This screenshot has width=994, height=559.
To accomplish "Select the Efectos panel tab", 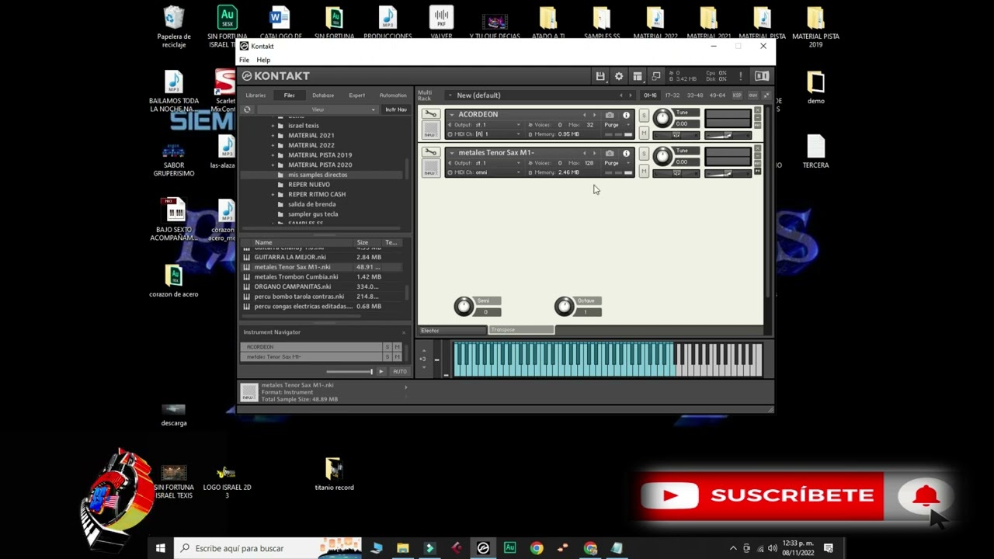I will pyautogui.click(x=453, y=331).
